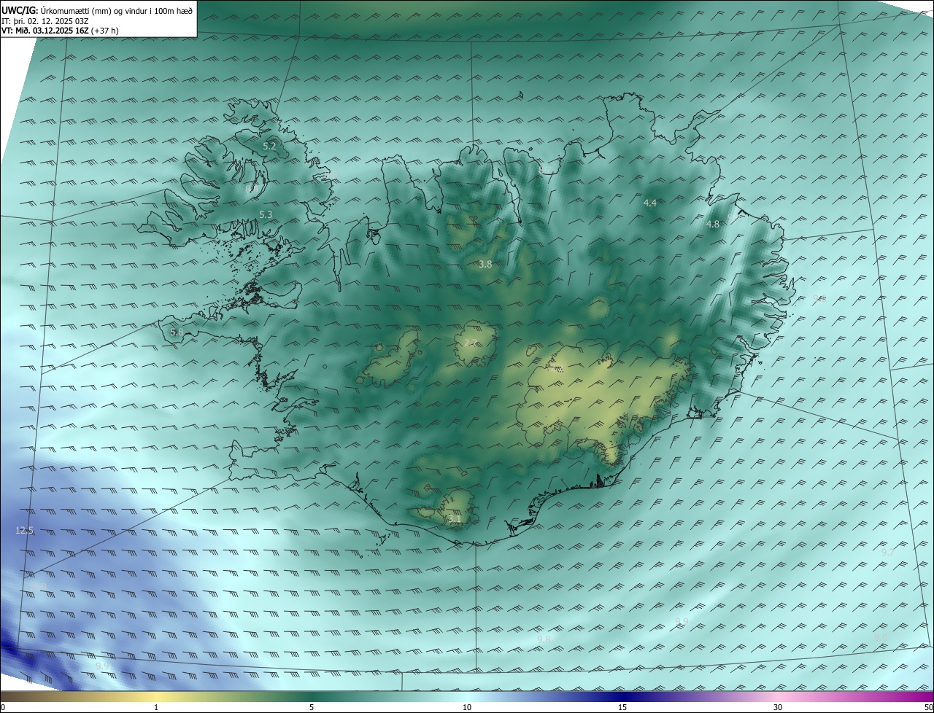Click the 5.3 value label on the map

pyautogui.click(x=266, y=214)
